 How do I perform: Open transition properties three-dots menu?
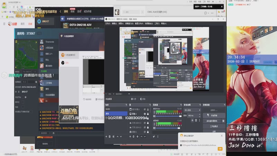(x=199, y=120)
